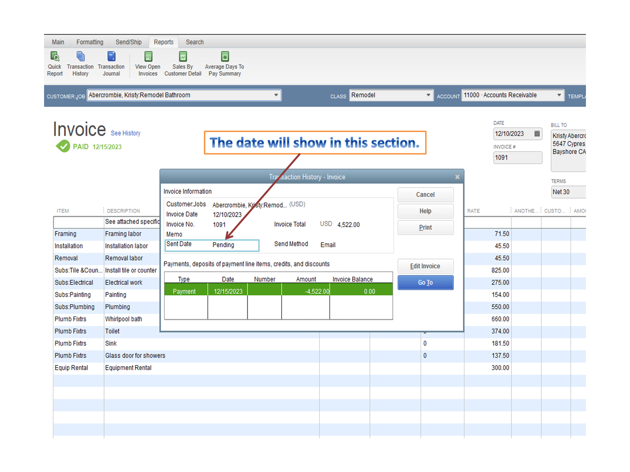Open the invoice's See History link
The image size is (630, 472).
pyautogui.click(x=125, y=133)
